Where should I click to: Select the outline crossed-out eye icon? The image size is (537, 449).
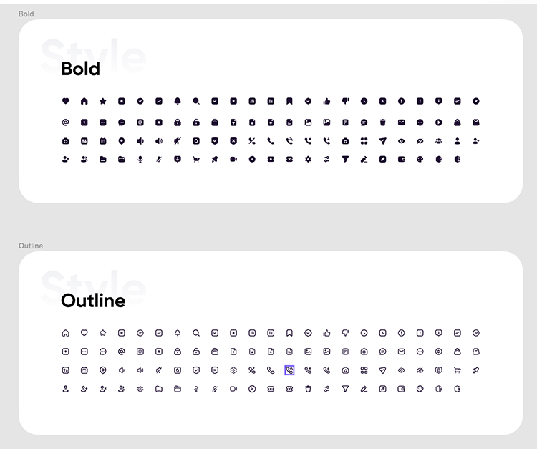[x=420, y=370]
